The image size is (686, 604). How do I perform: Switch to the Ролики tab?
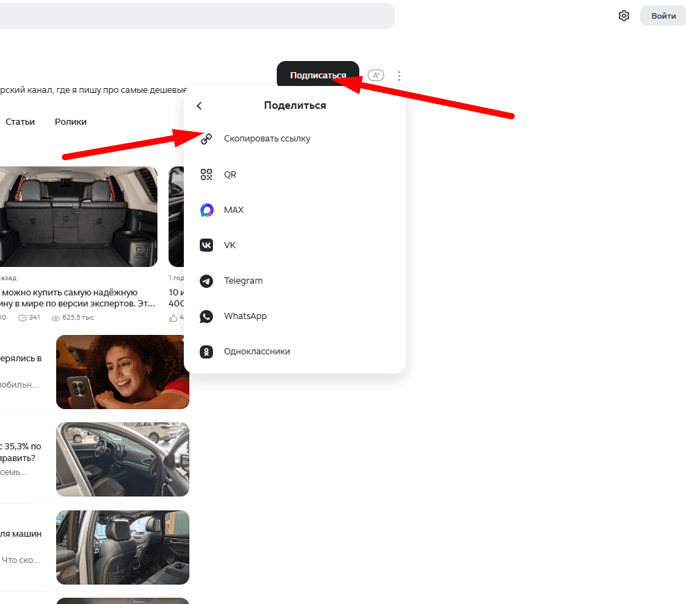[x=71, y=122]
